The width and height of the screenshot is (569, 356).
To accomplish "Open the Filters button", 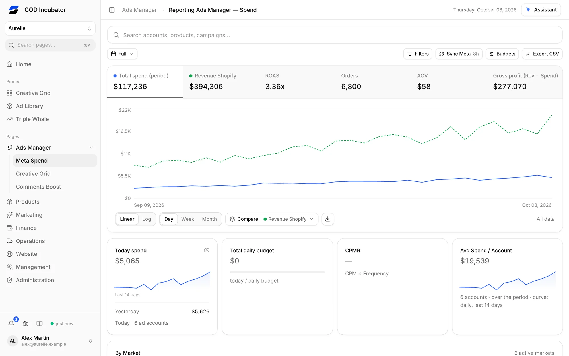I will pos(418,54).
